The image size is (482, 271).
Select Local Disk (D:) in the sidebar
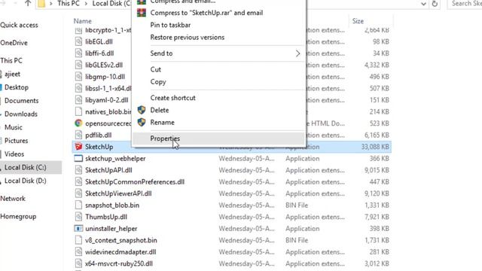[25, 181]
